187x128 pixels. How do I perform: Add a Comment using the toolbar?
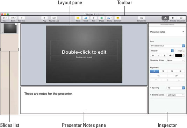[117, 18]
